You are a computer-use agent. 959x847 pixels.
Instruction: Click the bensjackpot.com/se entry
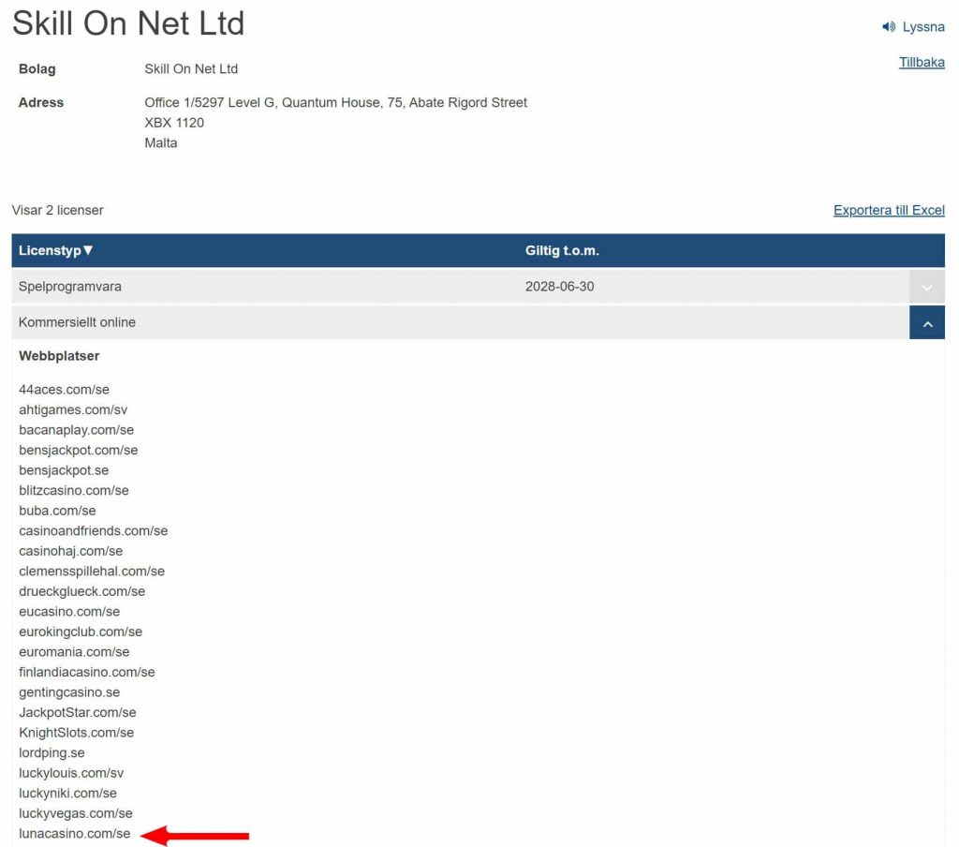coord(79,450)
